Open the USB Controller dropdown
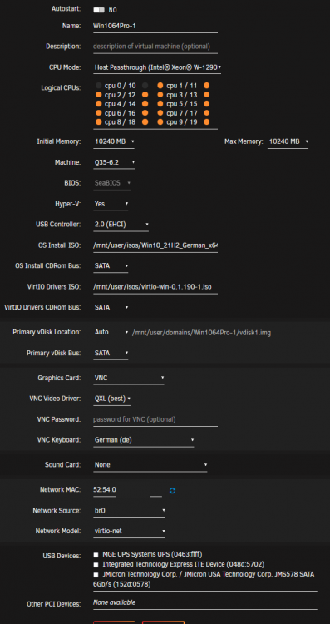This screenshot has height=624, width=330. 121,225
